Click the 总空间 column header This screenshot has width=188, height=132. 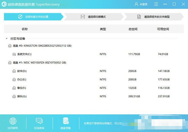coord(133,29)
